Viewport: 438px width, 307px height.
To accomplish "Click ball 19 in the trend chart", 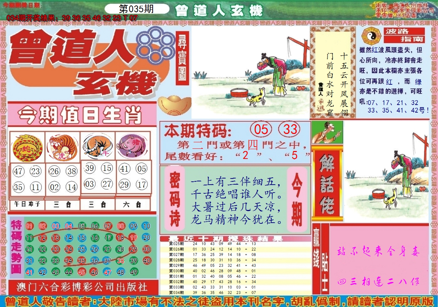I will pyautogui.click(x=133, y=238).
